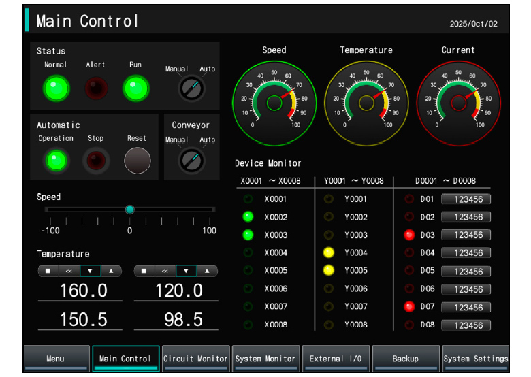Click the yellow Y0004 indicator lamp
Screen dimensions: 531x377
[x=329, y=253]
